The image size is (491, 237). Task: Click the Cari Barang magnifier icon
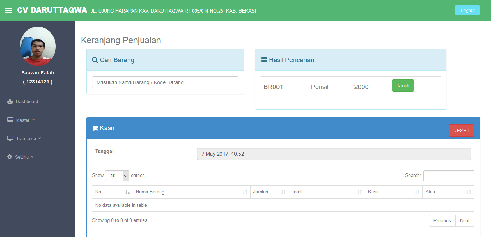[x=95, y=60]
